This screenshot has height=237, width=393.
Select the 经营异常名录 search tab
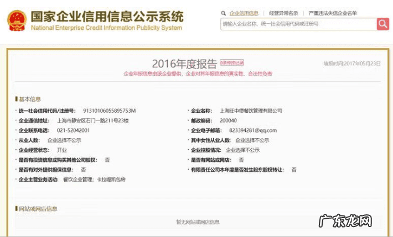pos(283,13)
